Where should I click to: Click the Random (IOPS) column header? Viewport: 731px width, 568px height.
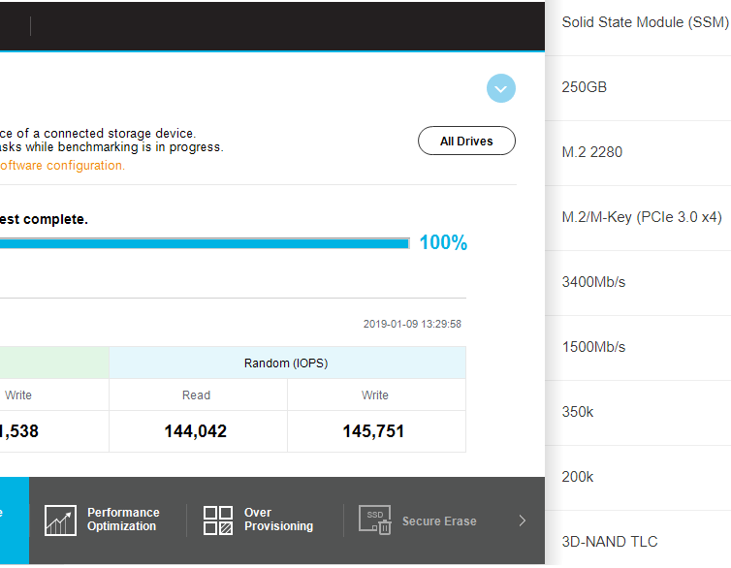coord(287,363)
